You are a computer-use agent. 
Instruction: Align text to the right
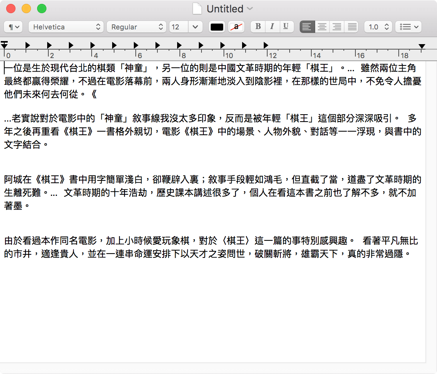(x=337, y=27)
